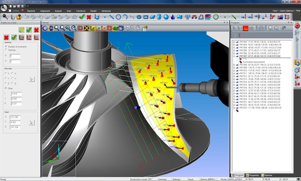301x181 pixels.
Task: Click Settings in the status bar
Action: tap(176, 179)
